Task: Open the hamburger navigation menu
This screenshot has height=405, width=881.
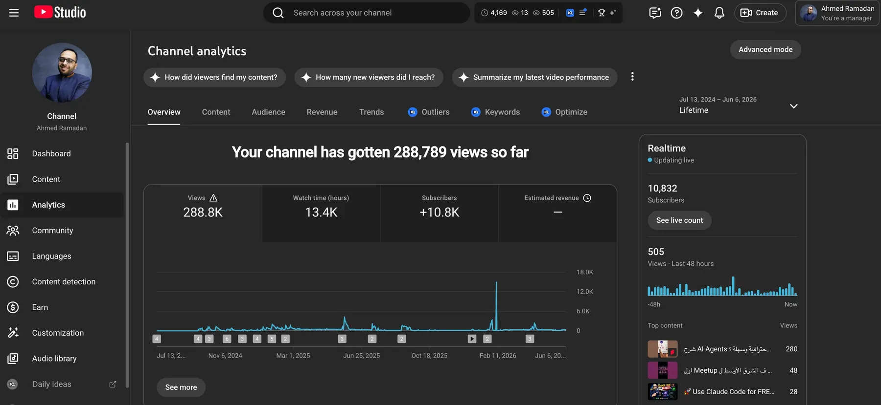Action: (14, 13)
